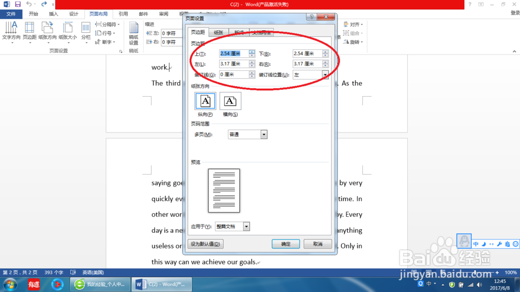Open the media player taskbar icon
Viewport: 520px width, 292px height.
[x=57, y=284]
